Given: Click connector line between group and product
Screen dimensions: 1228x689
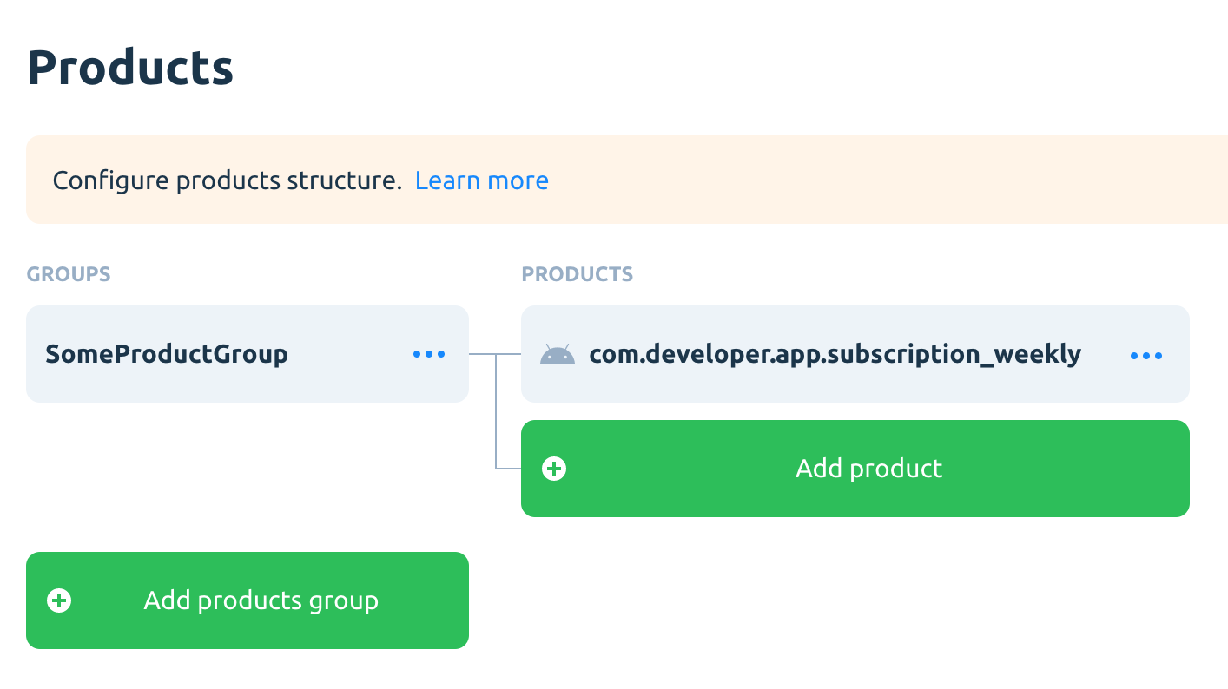Looking at the screenshot, I should click(482, 354).
